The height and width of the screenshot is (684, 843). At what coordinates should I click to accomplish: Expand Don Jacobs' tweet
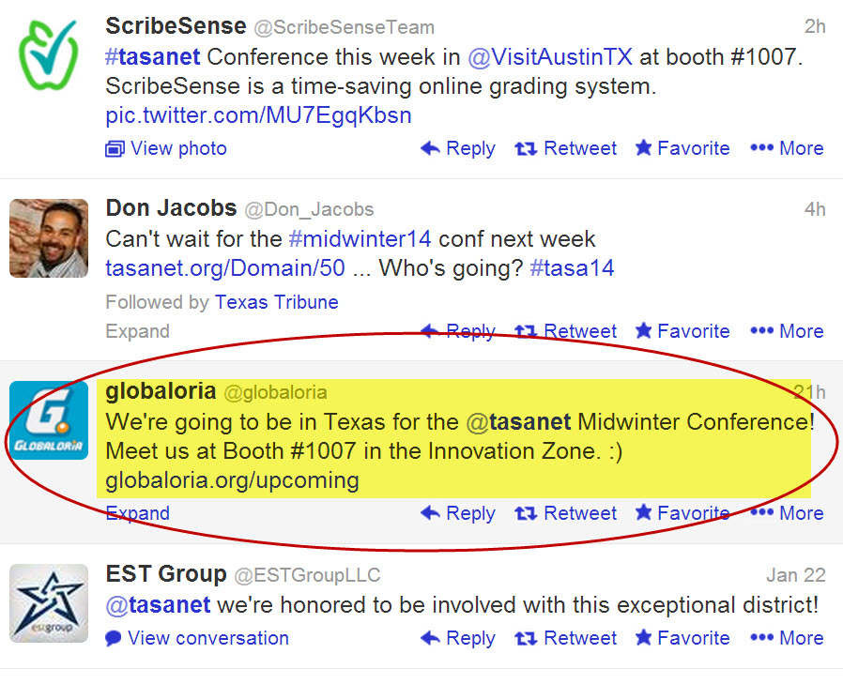pos(138,331)
